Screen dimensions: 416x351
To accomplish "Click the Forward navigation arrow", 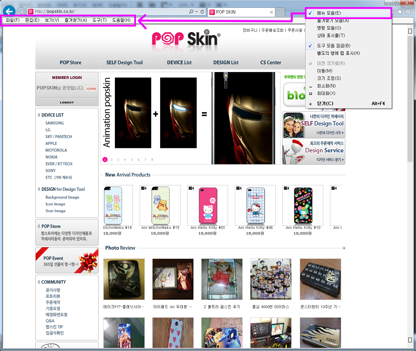I will 21,12.
